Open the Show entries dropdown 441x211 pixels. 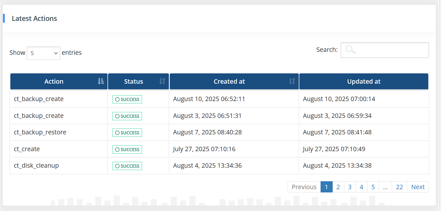pos(43,53)
